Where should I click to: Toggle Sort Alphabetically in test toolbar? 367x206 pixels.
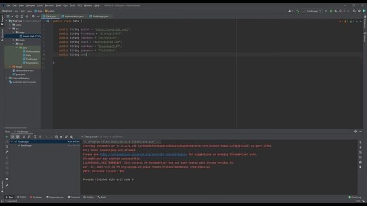(24, 137)
